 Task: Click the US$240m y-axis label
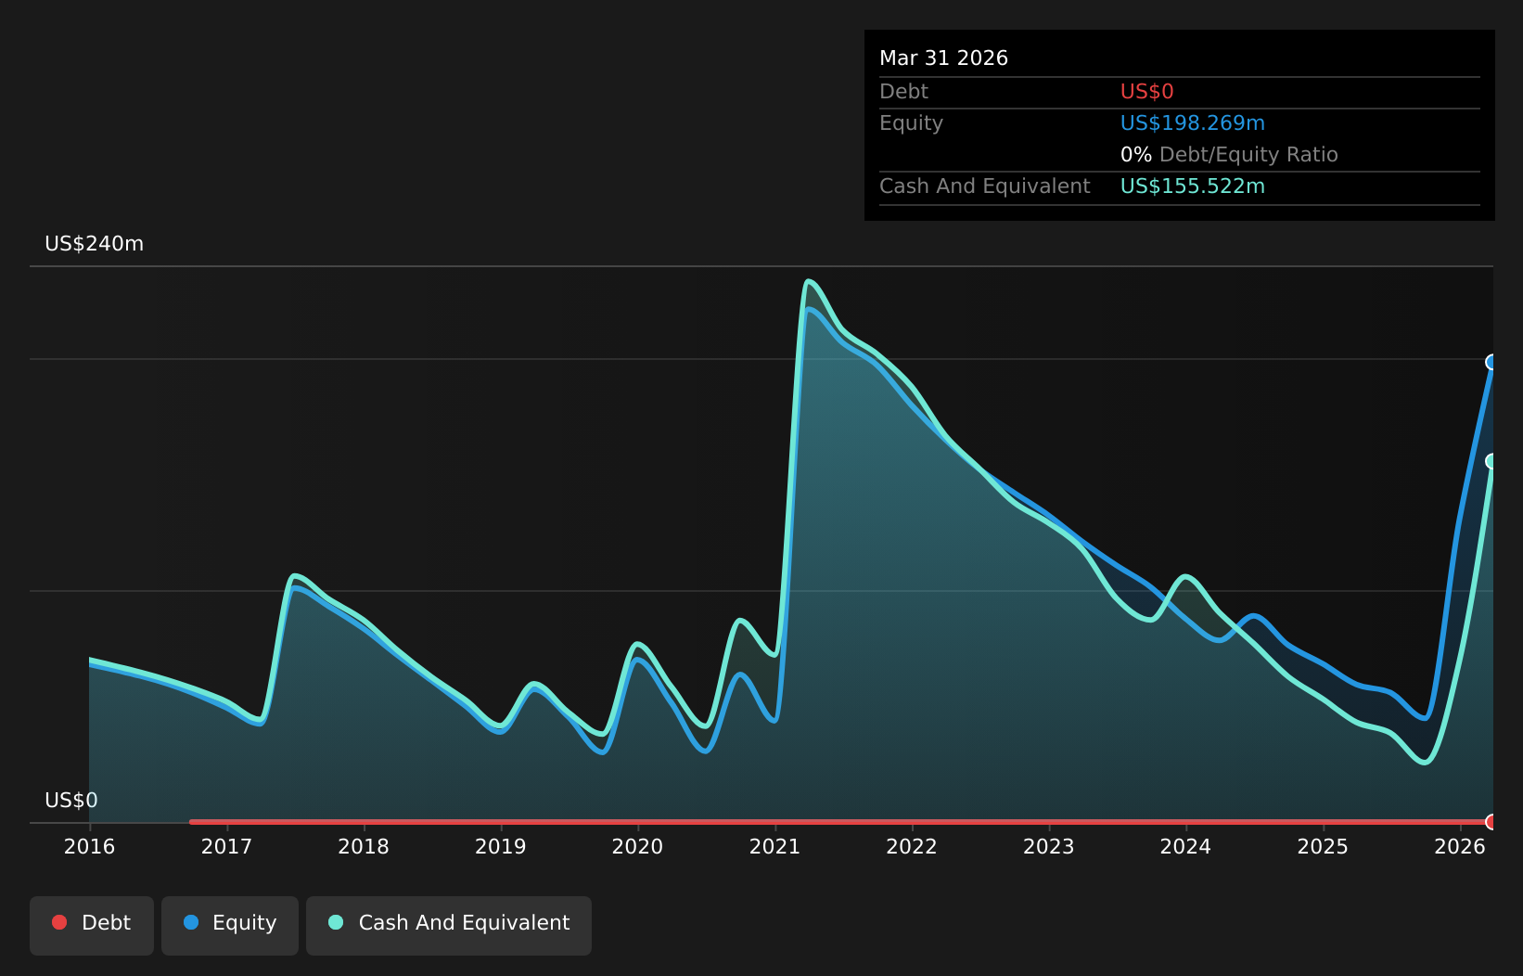pos(95,244)
